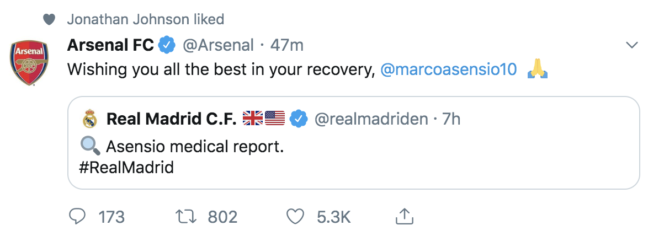This screenshot has height=236, width=648.
Task: Click the Arsenal crest profile picture
Action: pos(29,63)
